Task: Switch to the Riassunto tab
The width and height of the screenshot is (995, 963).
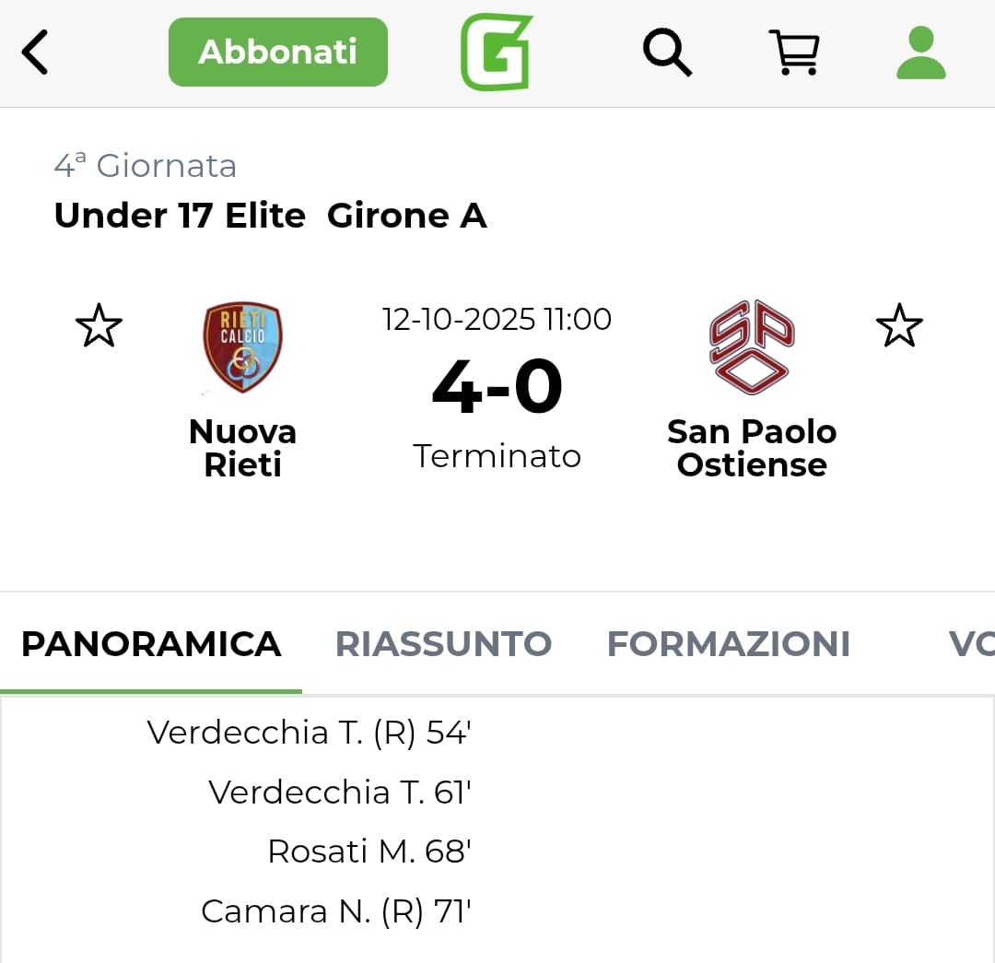Action: click(443, 644)
